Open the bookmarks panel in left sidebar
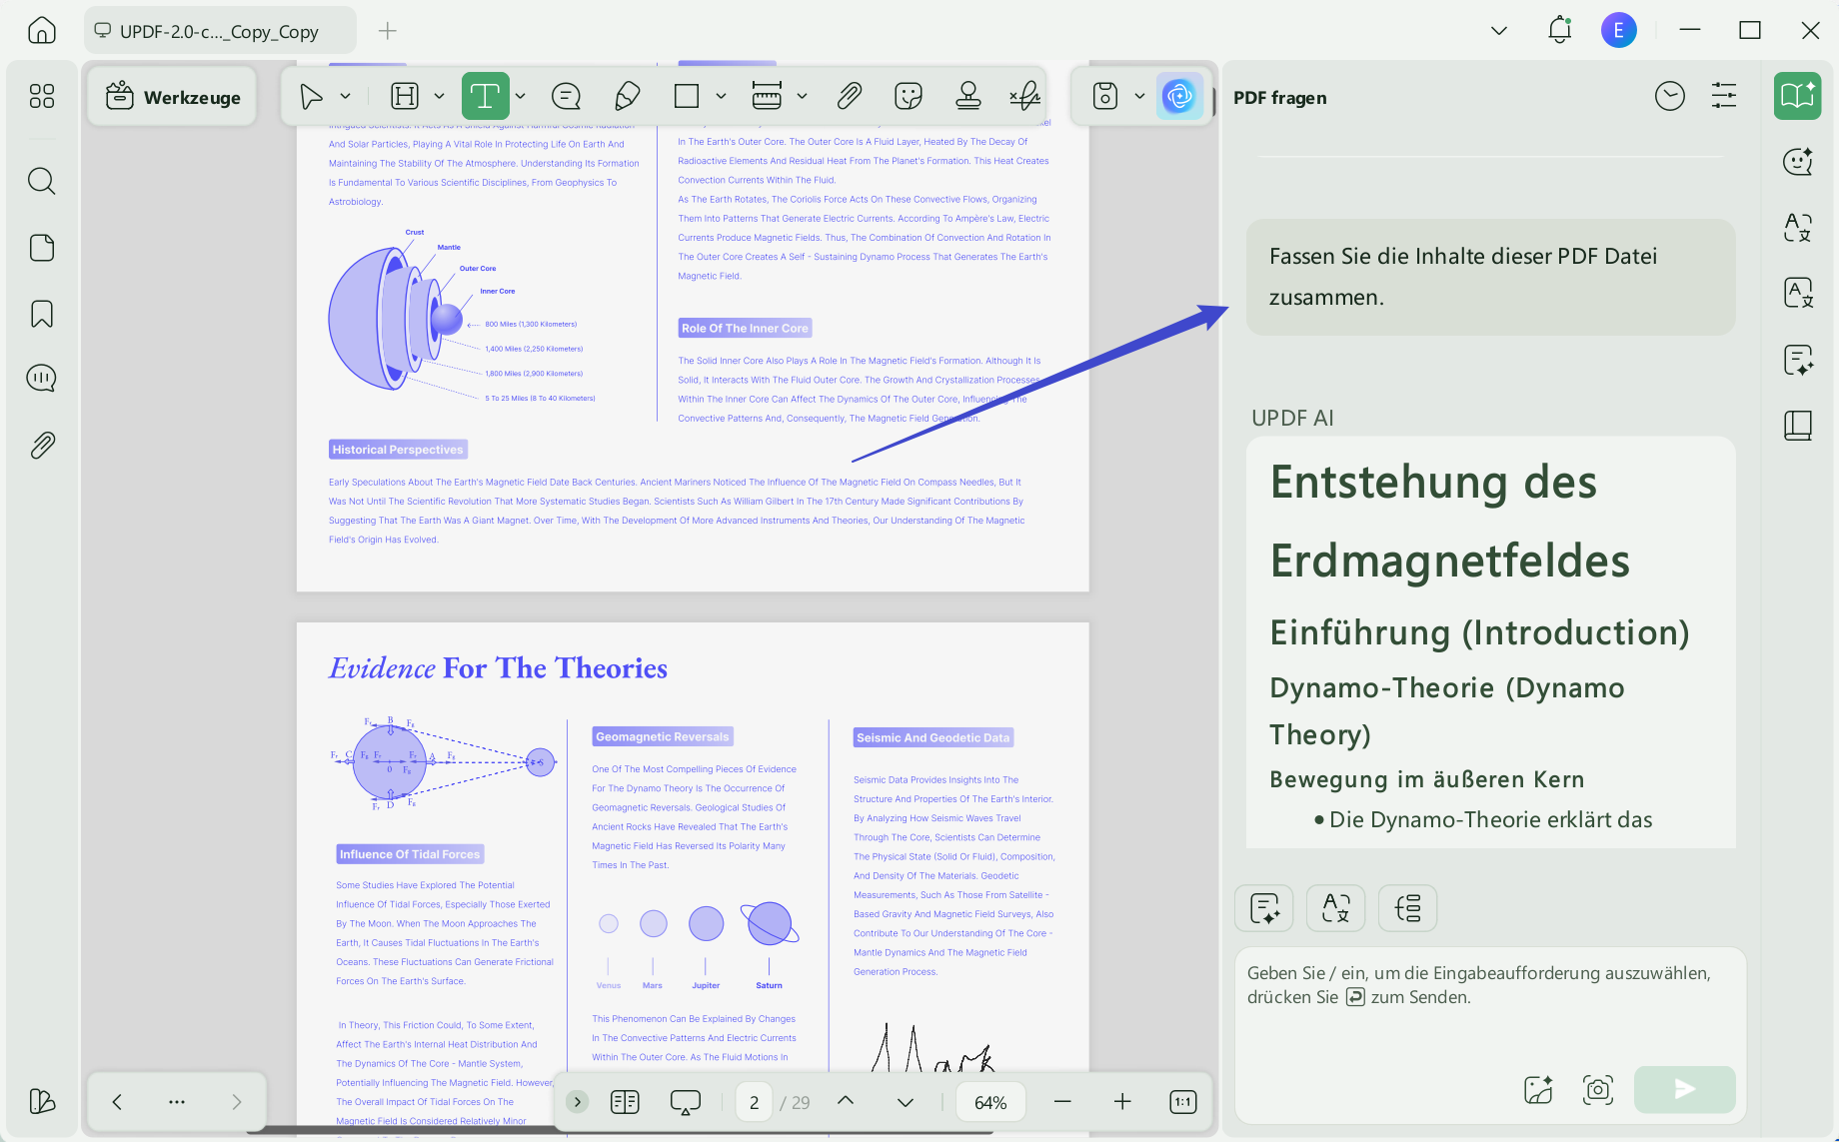 [x=42, y=314]
